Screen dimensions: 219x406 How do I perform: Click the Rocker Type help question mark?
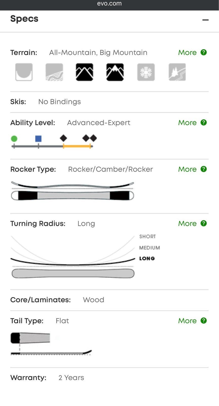tap(204, 169)
